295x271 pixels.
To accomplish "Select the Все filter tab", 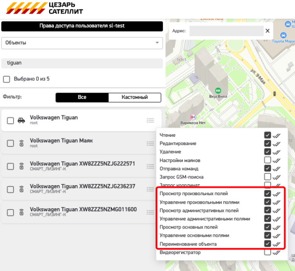I will pyautogui.click(x=82, y=98).
